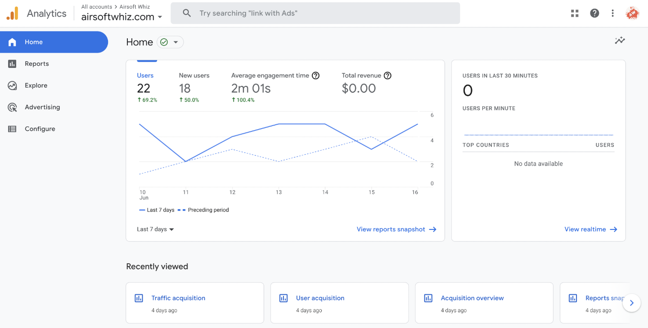Open Explore in the left navigation
648x328 pixels.
[36, 85]
